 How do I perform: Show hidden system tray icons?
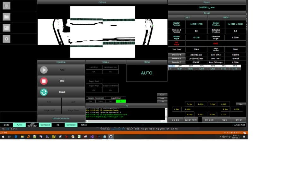pos(220,137)
